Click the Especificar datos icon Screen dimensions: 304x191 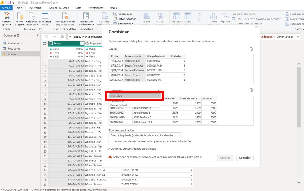(45, 16)
